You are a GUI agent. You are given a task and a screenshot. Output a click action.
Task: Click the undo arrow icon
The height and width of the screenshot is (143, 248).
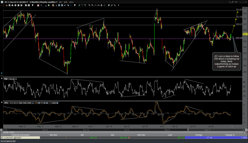pos(65,5)
